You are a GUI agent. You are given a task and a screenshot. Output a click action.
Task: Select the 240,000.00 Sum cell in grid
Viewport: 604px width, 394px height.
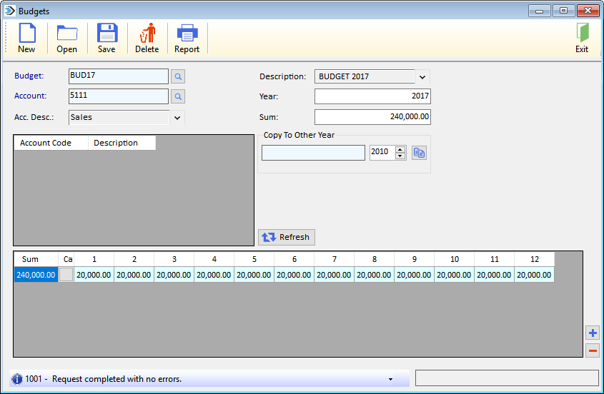[36, 275]
